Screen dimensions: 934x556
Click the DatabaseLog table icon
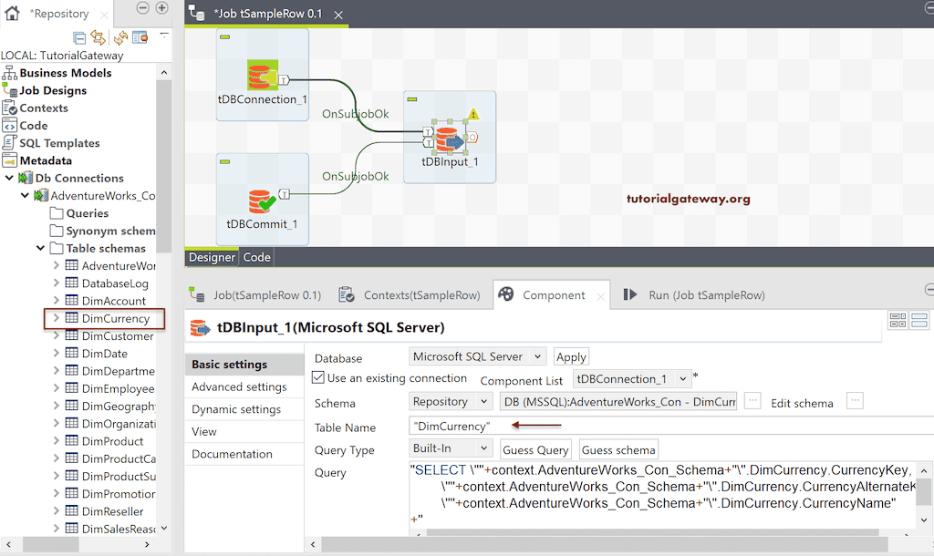(x=71, y=283)
